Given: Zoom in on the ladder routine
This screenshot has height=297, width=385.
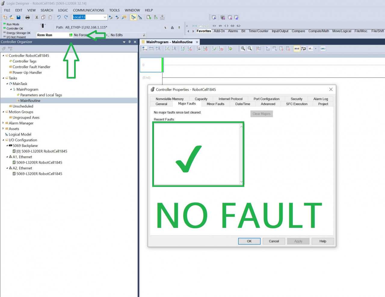Looking at the screenshot, I should tap(243, 49).
